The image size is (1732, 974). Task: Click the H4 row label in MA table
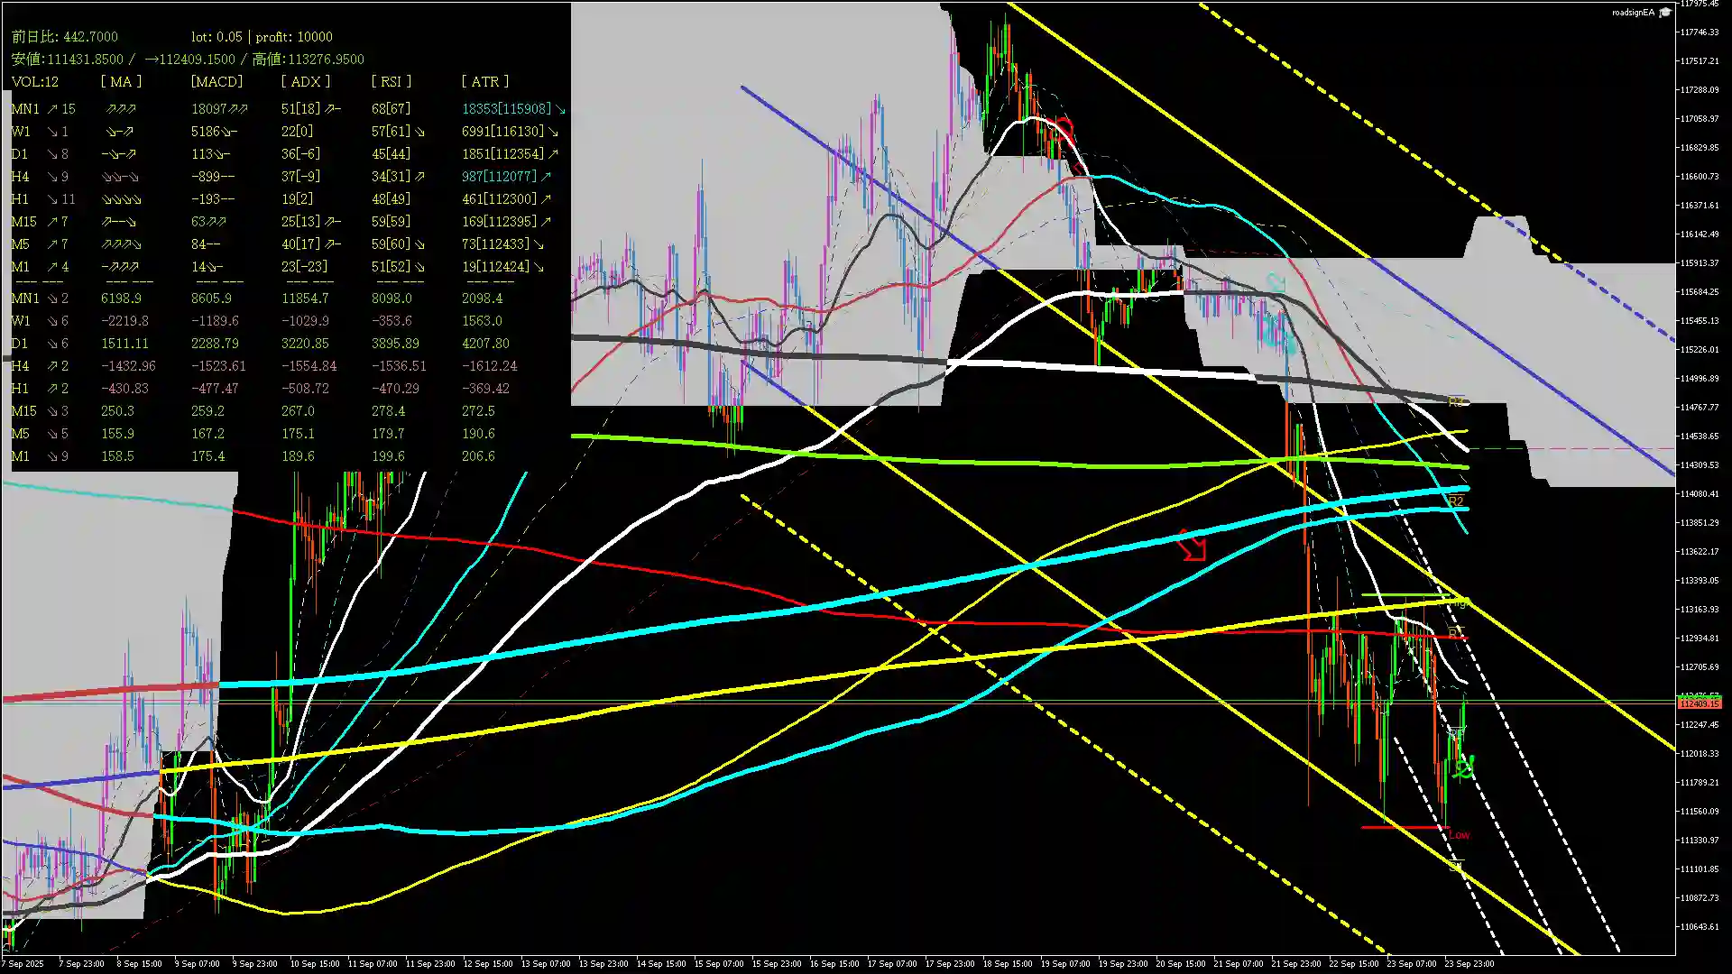(20, 177)
